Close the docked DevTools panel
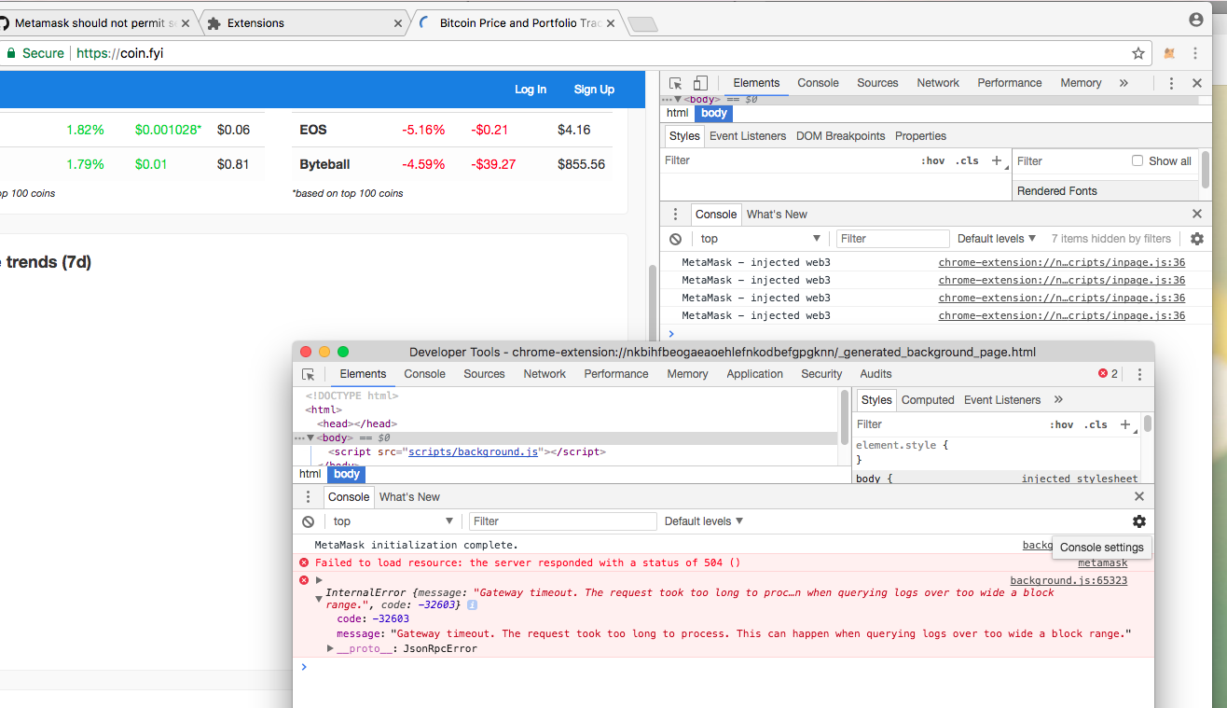Viewport: 1227px width, 708px height. tap(1197, 83)
